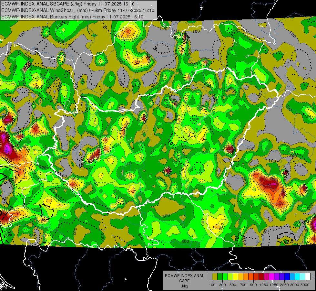Viewport: 316px width, 291px height.
Task: Click the 12.5 wind shear contour label
Action: 288,241
